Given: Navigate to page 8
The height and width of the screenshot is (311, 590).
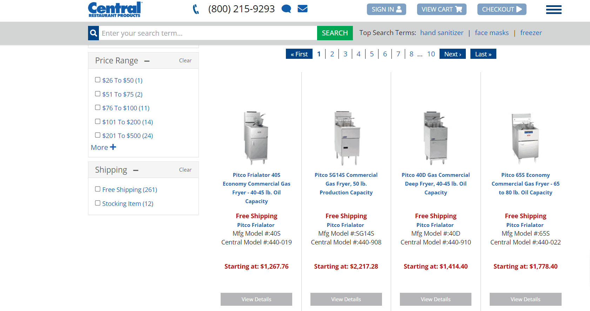Looking at the screenshot, I should pos(411,54).
